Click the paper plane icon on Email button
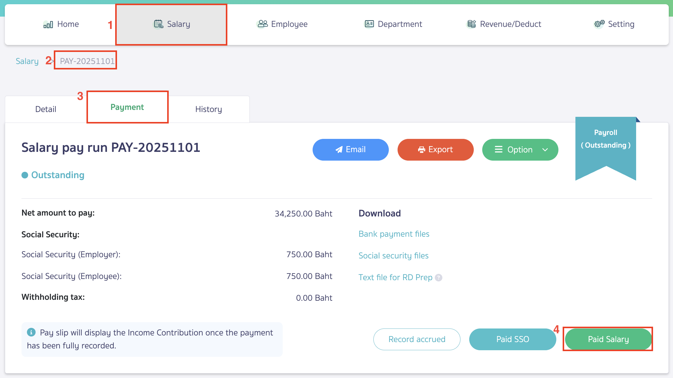The image size is (673, 378). click(339, 149)
